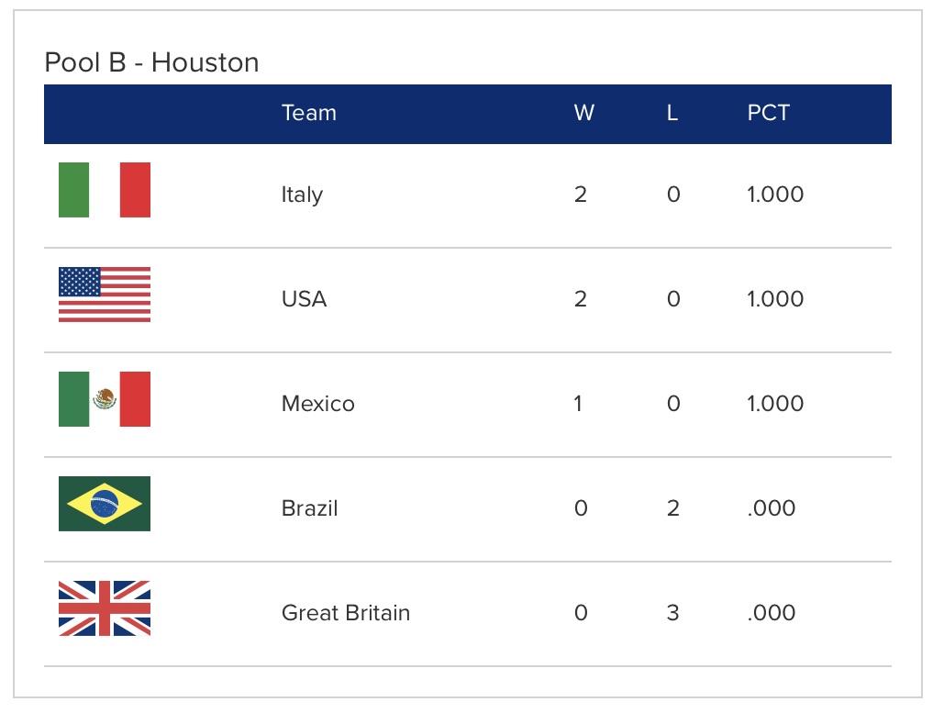Click the Italy flag icon

click(x=105, y=190)
